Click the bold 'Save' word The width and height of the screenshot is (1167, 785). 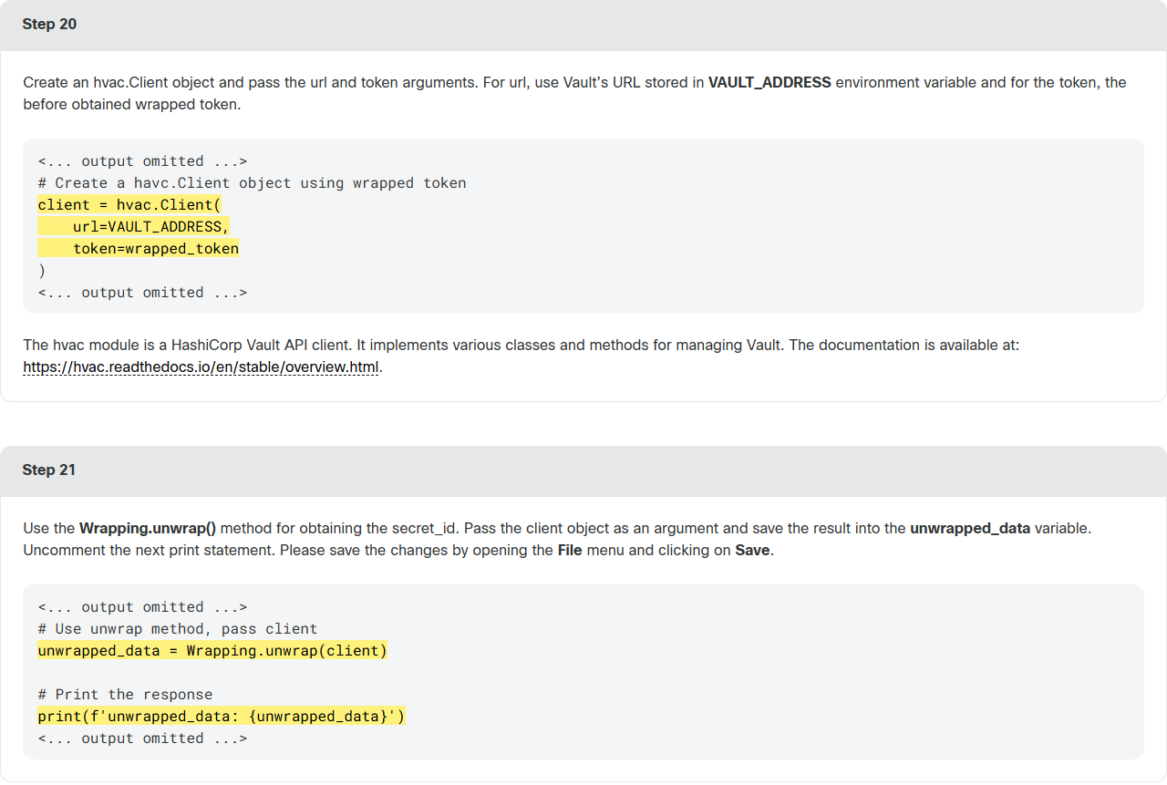click(753, 551)
